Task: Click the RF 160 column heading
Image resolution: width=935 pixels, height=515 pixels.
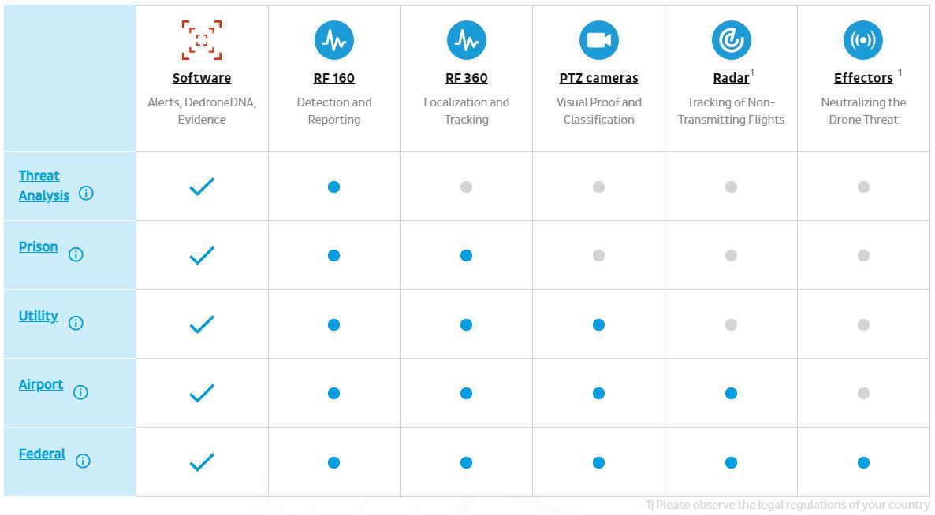Action: pos(334,78)
